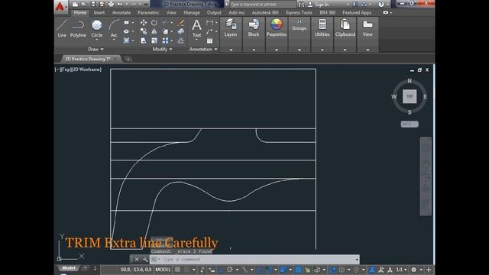Click the command line input field
This screenshot has height=275, width=489.
coord(254,260)
